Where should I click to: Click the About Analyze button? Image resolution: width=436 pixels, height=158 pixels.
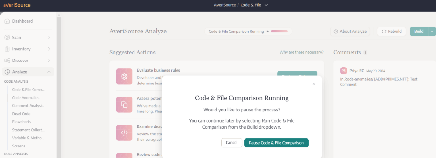tap(350, 32)
